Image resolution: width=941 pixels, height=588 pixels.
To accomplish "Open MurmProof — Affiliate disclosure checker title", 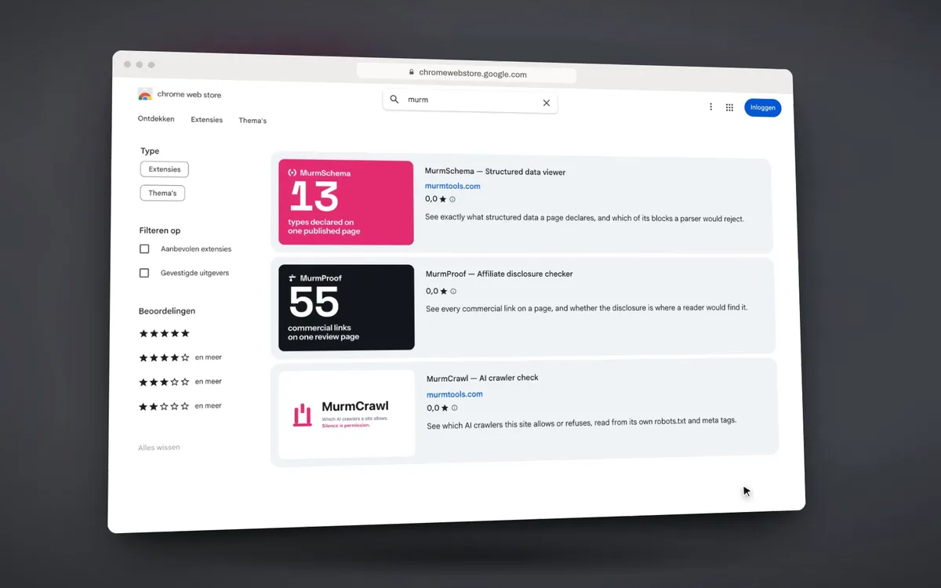I will pyautogui.click(x=500, y=274).
